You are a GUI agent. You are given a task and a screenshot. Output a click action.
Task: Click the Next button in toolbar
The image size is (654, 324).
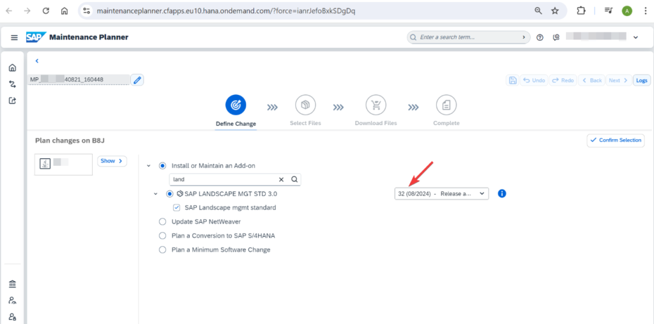[x=619, y=80]
